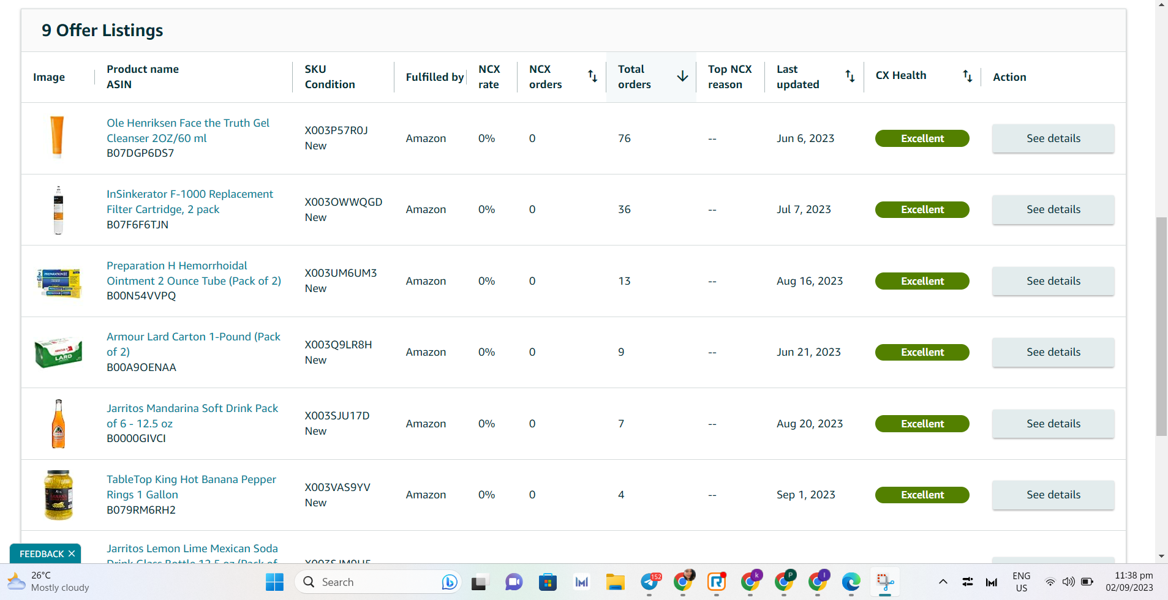Screen dimensions: 1168x600
Task: See details for Armour Lard Carton
Action: click(1053, 352)
